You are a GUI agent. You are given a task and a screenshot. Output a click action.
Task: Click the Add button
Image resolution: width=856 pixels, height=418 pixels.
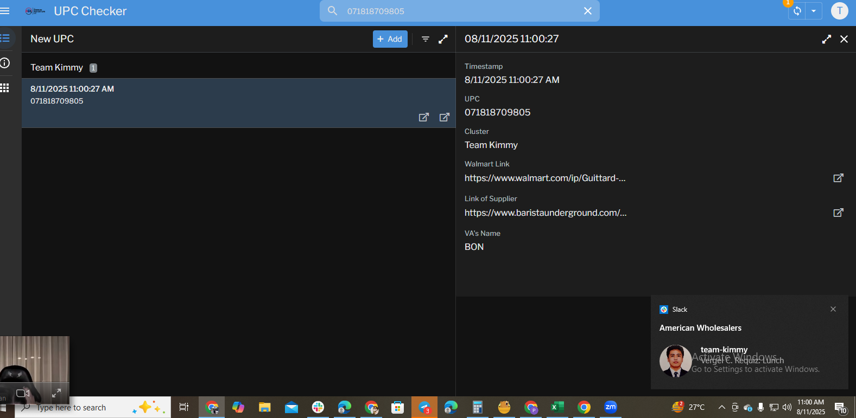pyautogui.click(x=390, y=39)
